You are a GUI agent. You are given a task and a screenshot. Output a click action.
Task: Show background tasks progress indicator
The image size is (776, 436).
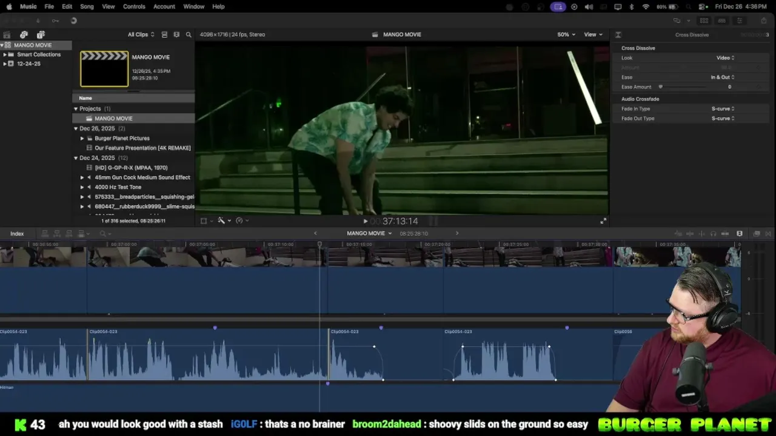coord(74,21)
